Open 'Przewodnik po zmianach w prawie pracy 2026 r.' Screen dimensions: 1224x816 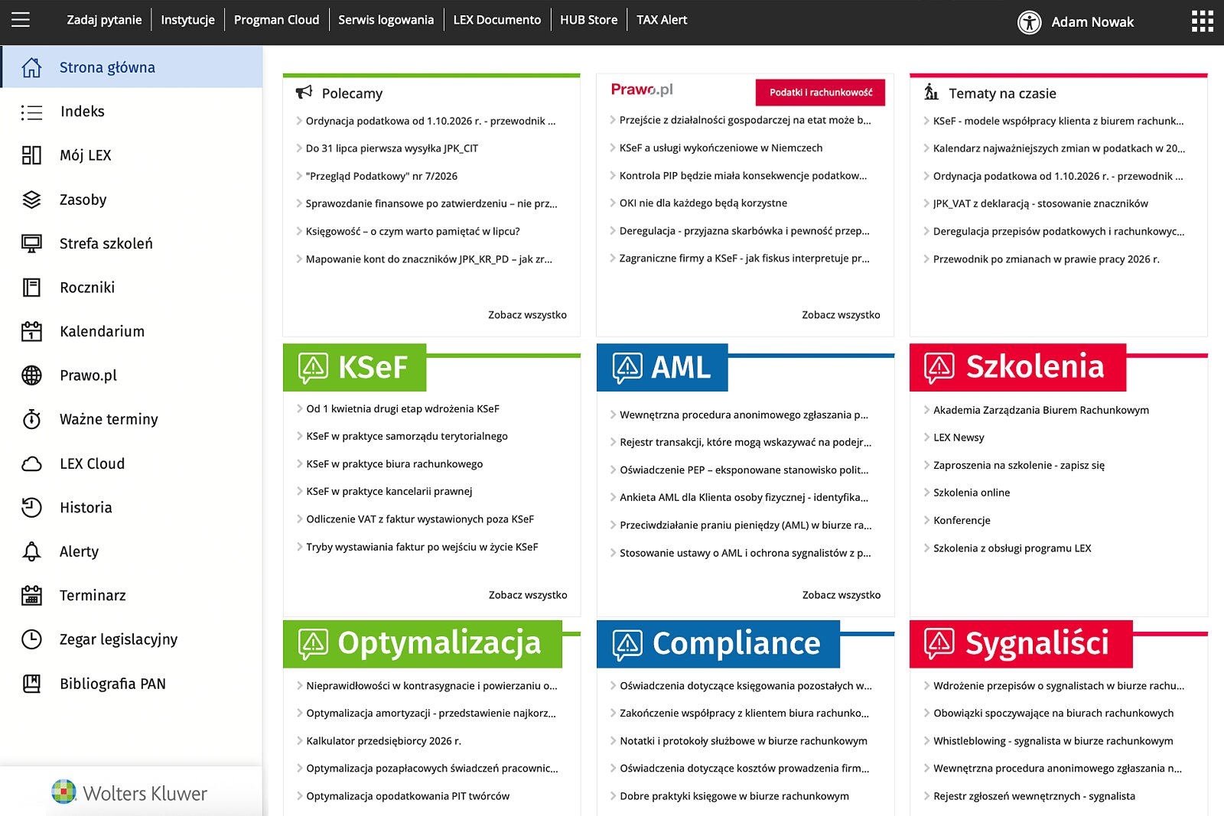tap(1047, 259)
